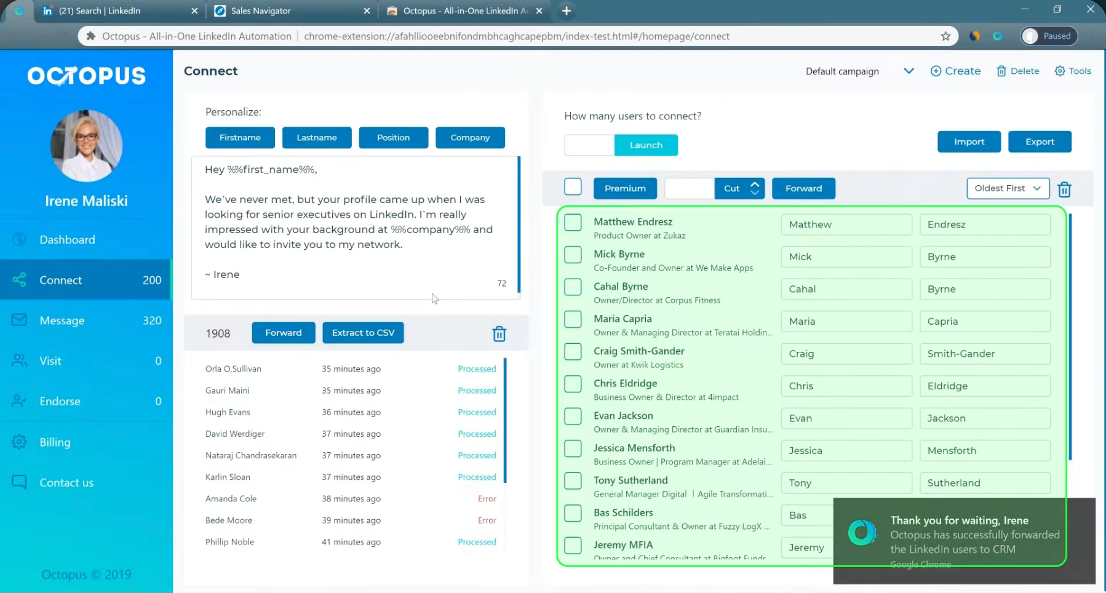Viewport: 1106px width, 593px height.
Task: Check Matthew Endresz checkbox
Action: click(x=573, y=222)
